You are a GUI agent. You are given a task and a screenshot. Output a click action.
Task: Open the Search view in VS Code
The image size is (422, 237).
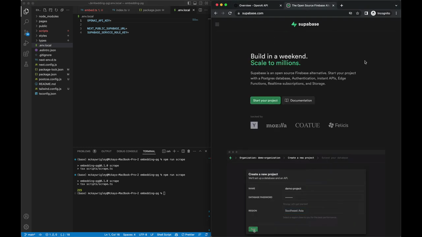pos(26,22)
